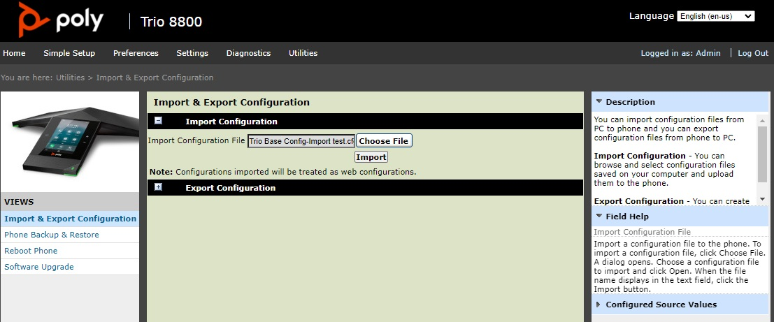Open the Simple Setup menu

[69, 53]
